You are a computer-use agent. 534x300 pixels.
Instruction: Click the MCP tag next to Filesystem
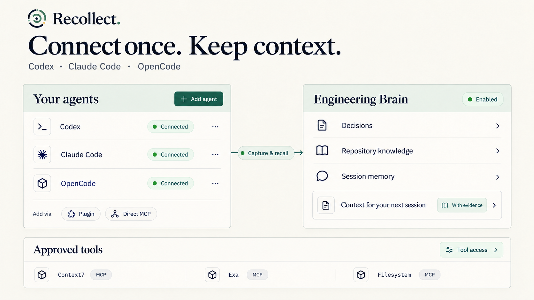point(430,275)
